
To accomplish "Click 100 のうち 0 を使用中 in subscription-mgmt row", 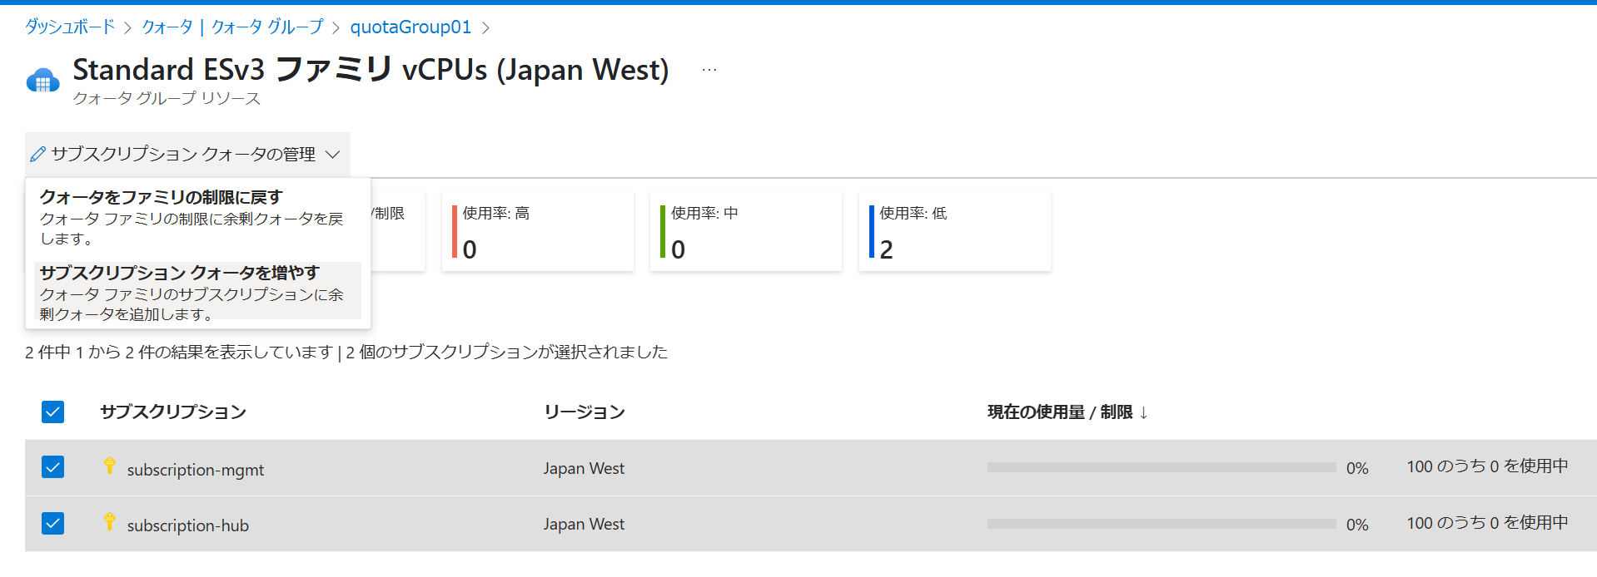I will (x=1487, y=466).
